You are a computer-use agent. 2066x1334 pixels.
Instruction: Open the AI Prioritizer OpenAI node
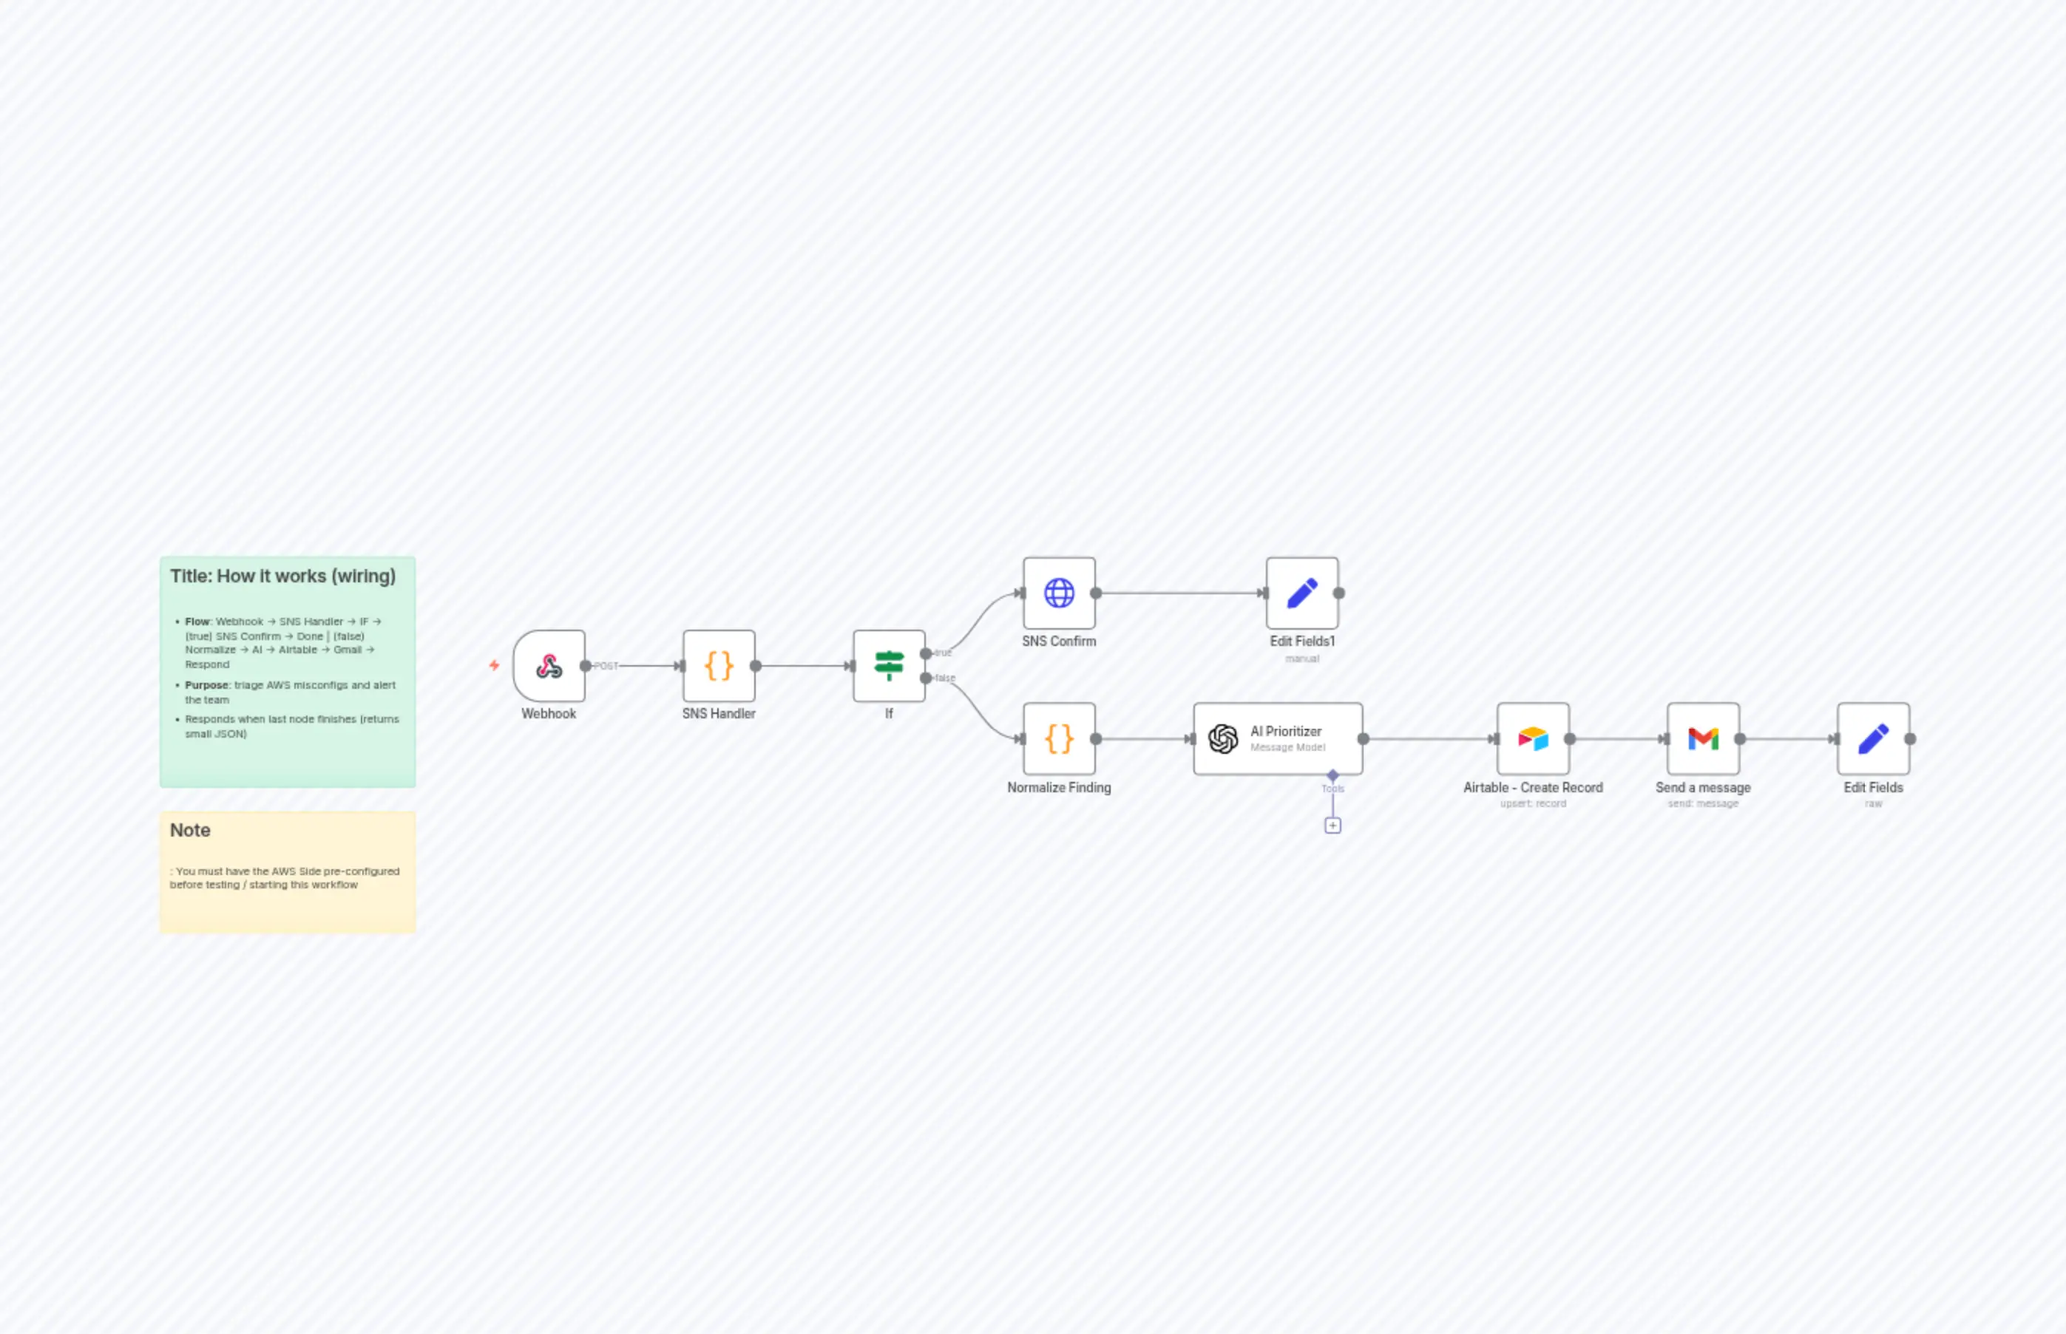[1277, 739]
